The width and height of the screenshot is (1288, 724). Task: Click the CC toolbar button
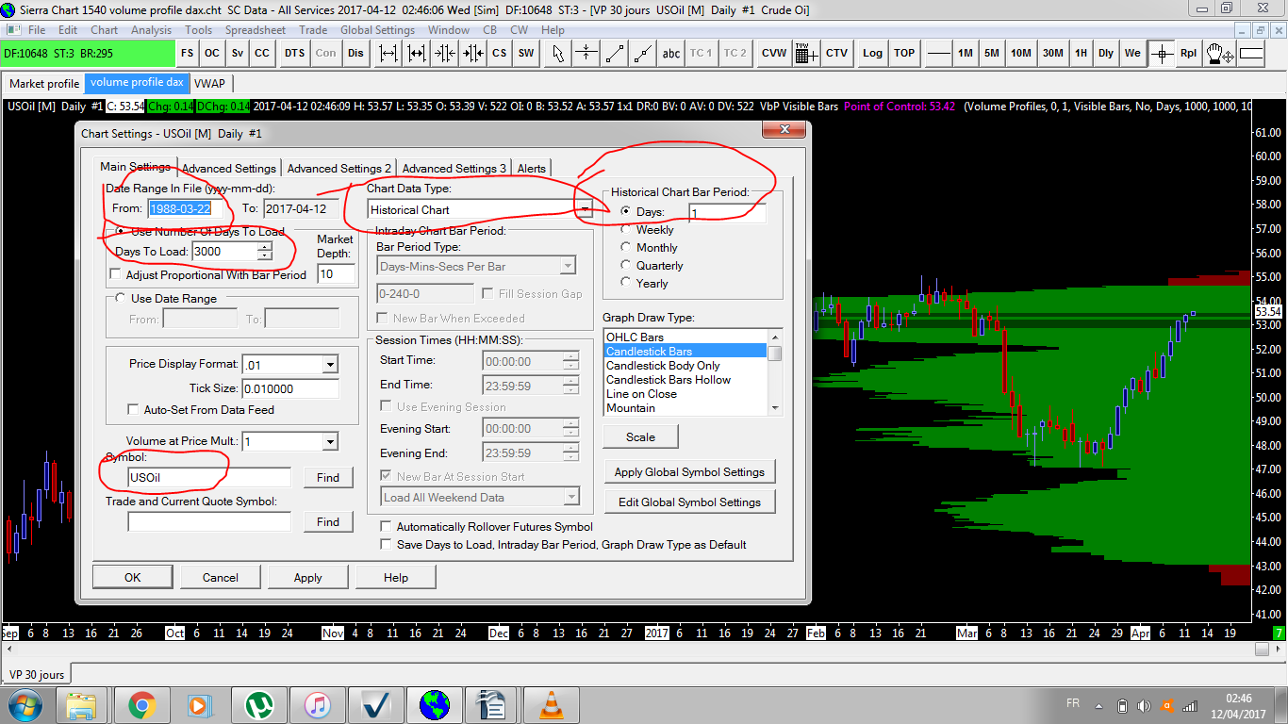click(x=262, y=53)
